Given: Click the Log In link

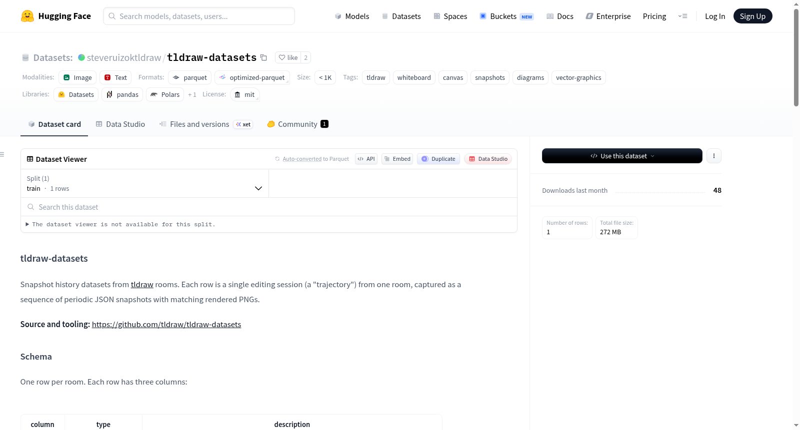Looking at the screenshot, I should click(x=715, y=16).
